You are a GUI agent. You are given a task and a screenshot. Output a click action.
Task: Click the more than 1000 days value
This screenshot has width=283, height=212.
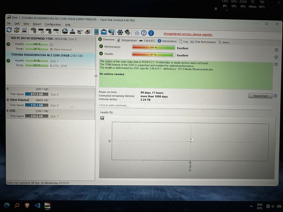pyautogui.click(x=154, y=96)
